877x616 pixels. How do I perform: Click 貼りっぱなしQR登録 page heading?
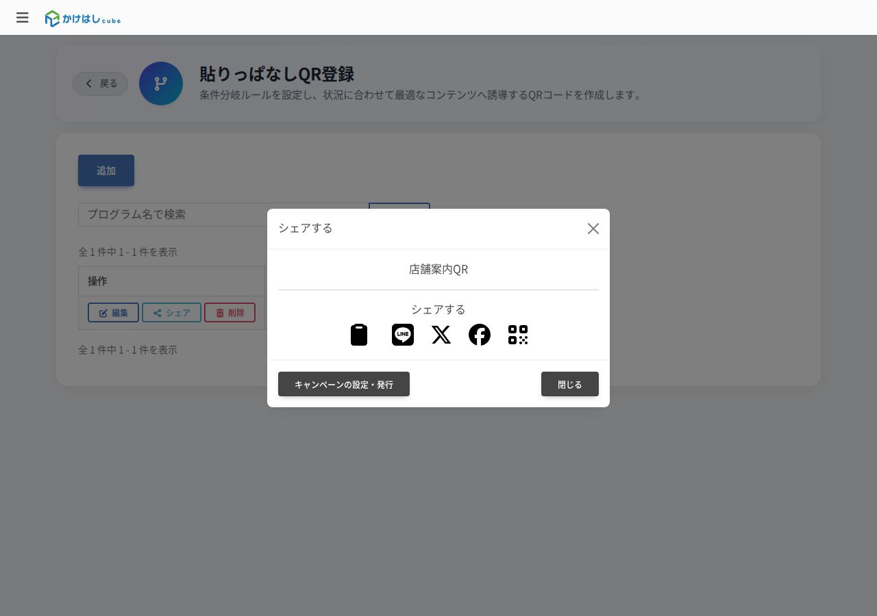[x=277, y=74]
